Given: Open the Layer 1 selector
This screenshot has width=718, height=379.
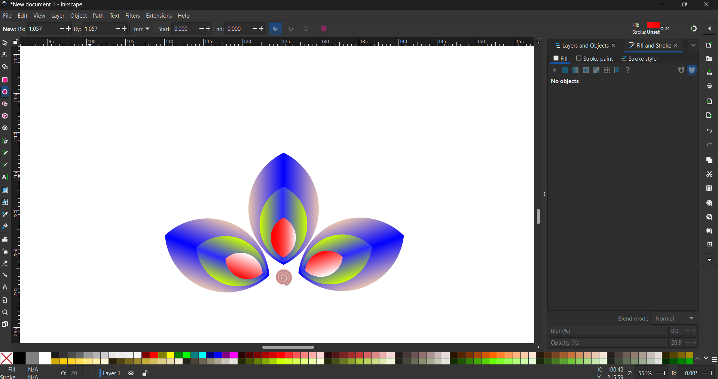Looking at the screenshot, I should point(111,373).
